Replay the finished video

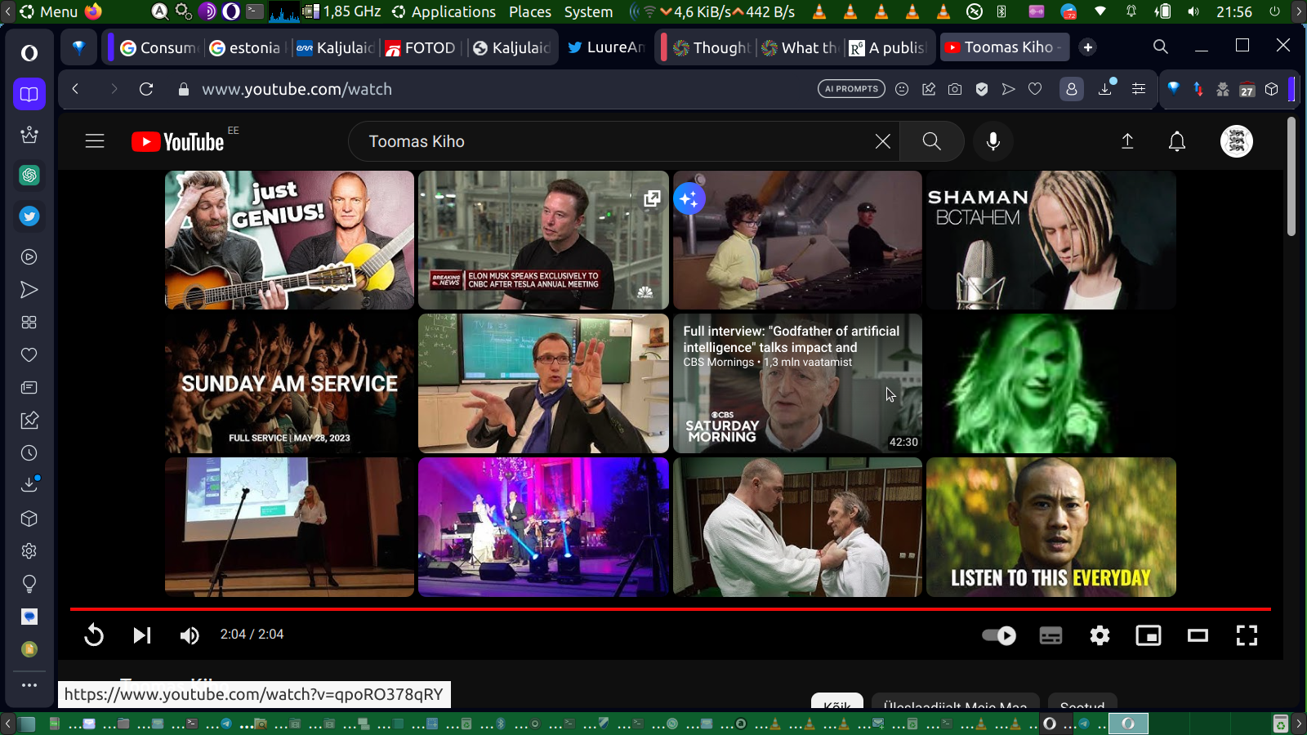coord(94,635)
